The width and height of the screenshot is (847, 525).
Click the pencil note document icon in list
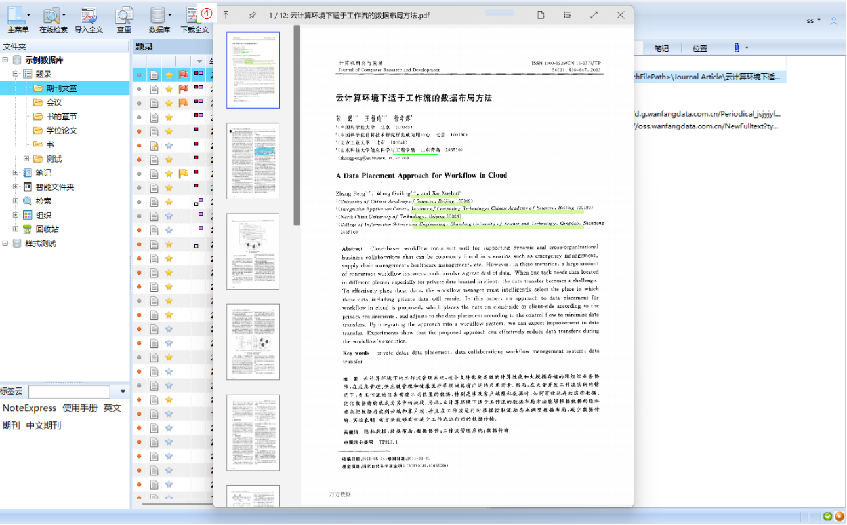pos(154,145)
